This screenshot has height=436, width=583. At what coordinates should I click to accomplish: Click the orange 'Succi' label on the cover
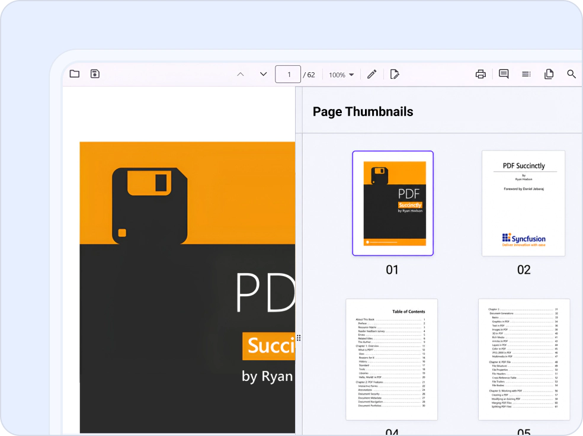coord(269,346)
